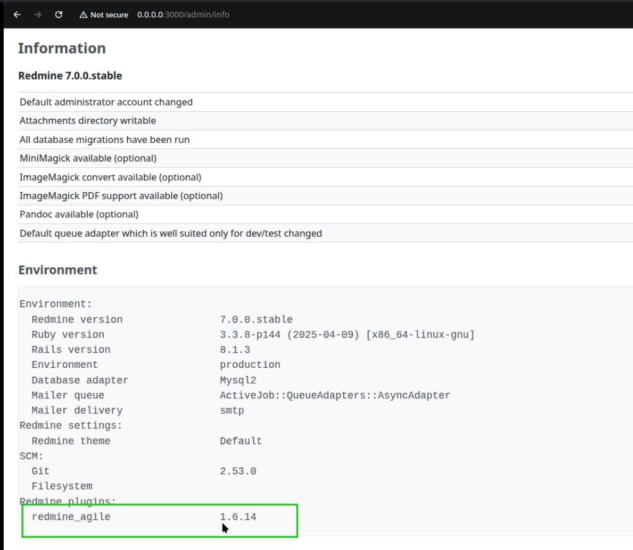The width and height of the screenshot is (633, 550).
Task: Click the Rails version label
Action: (71, 349)
